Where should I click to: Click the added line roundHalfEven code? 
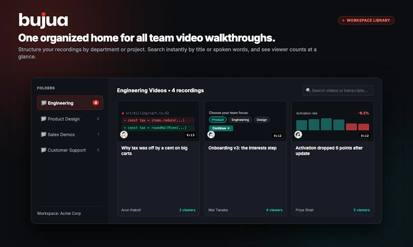(x=158, y=128)
